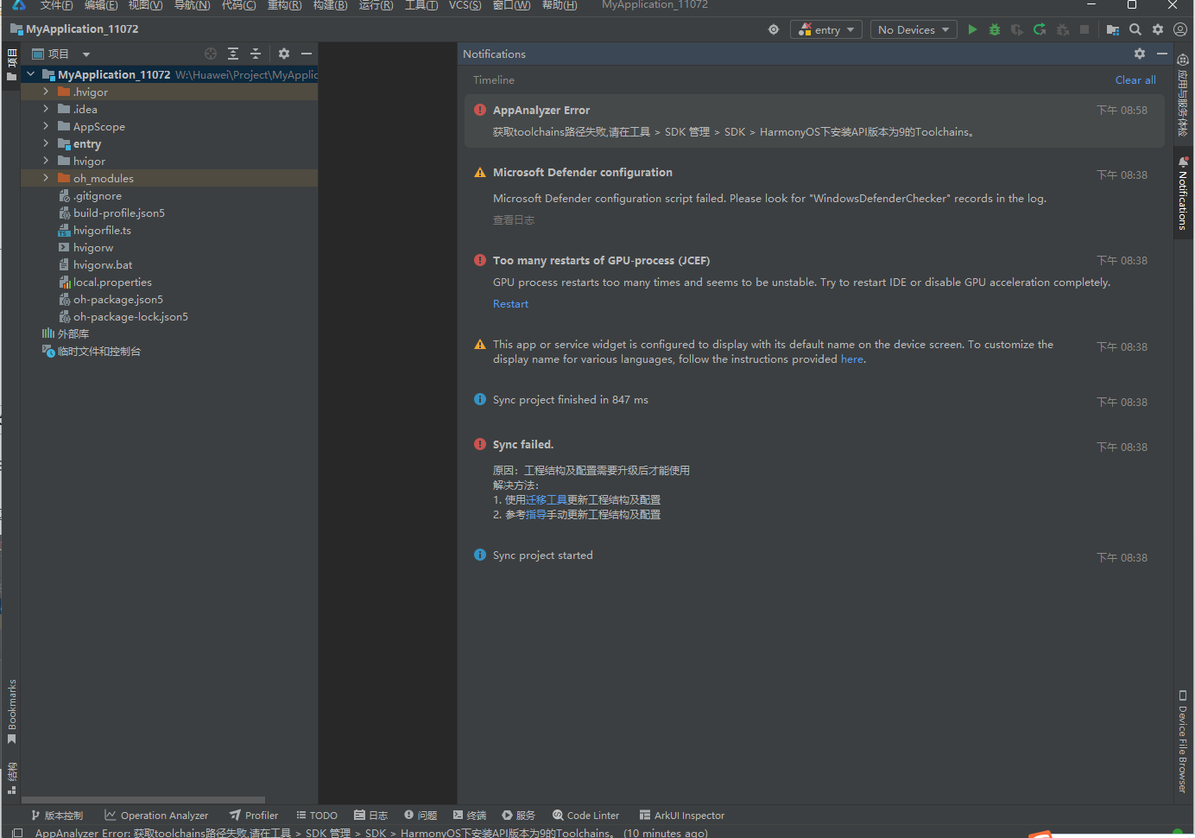This screenshot has width=1195, height=838.
Task: Open the 构建(B) menu
Action: [330, 5]
